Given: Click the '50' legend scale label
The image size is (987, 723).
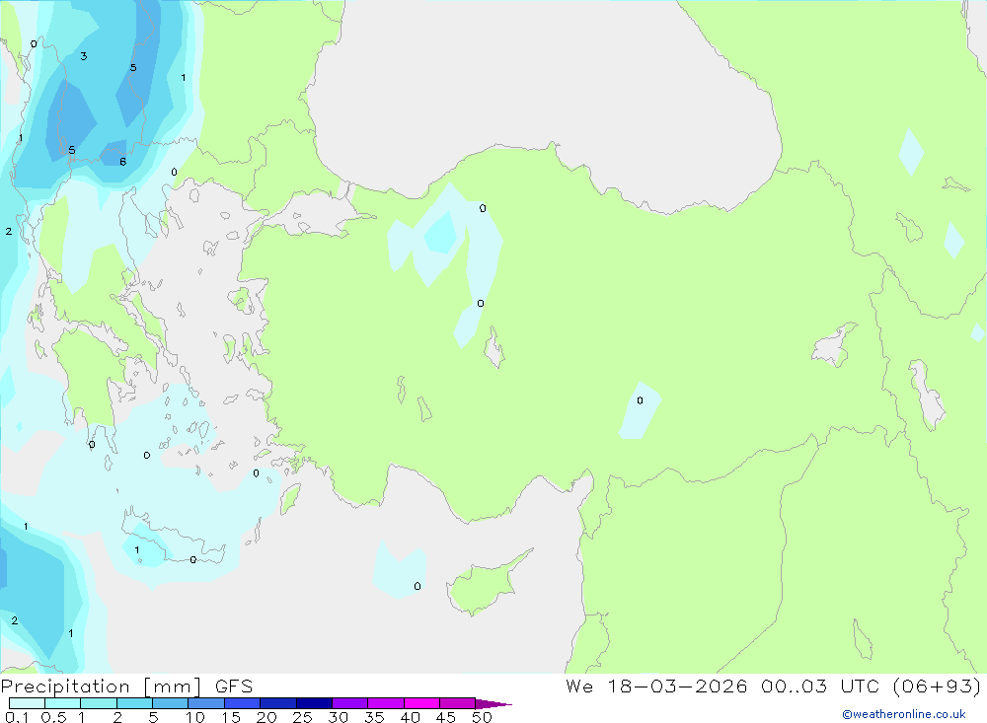Looking at the screenshot, I should (x=482, y=717).
